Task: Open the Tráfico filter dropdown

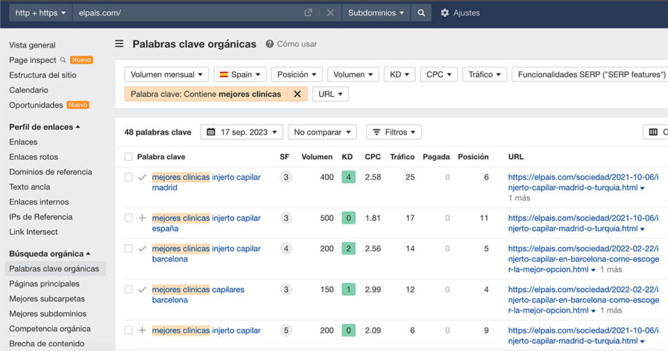Action: coord(485,74)
